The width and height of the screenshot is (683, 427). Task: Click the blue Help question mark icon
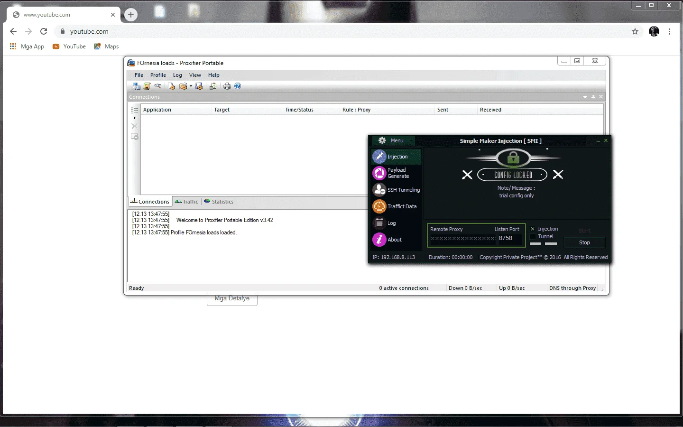tap(238, 86)
